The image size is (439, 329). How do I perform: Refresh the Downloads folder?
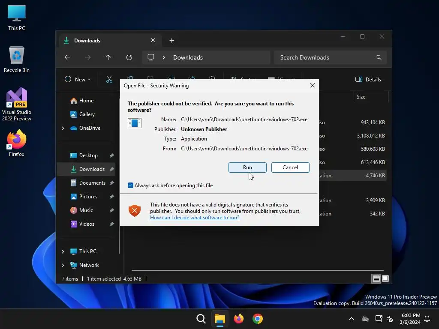tap(129, 57)
